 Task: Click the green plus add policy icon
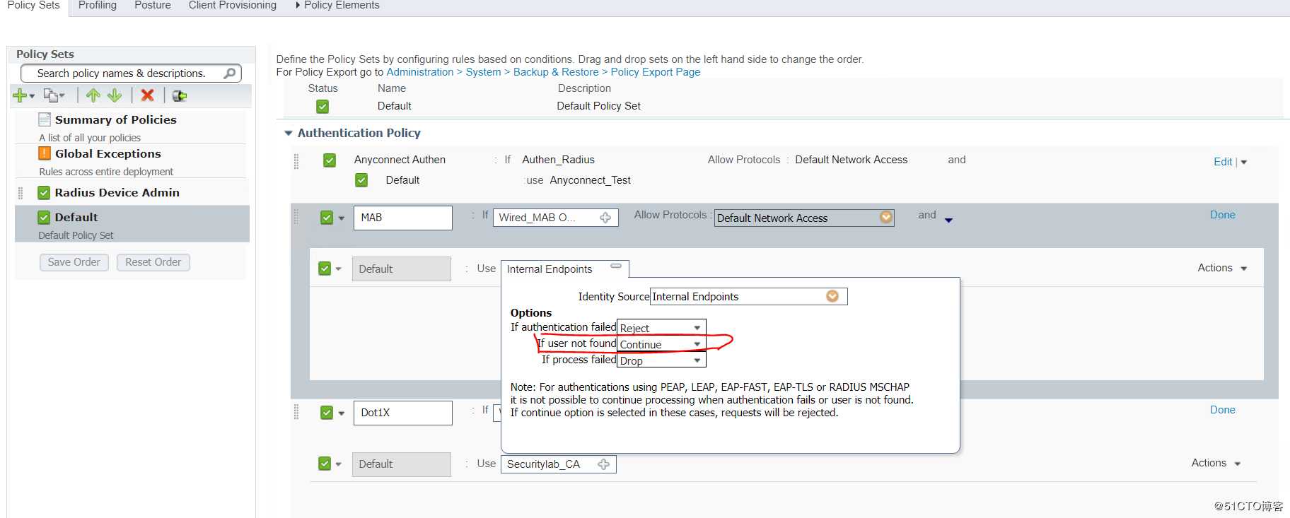20,95
